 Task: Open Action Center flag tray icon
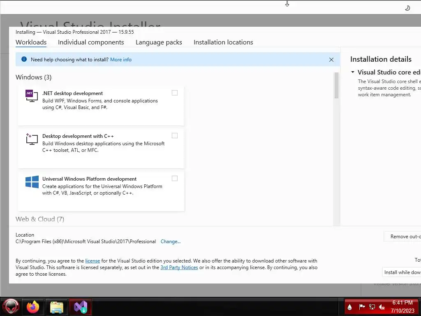(x=362, y=307)
